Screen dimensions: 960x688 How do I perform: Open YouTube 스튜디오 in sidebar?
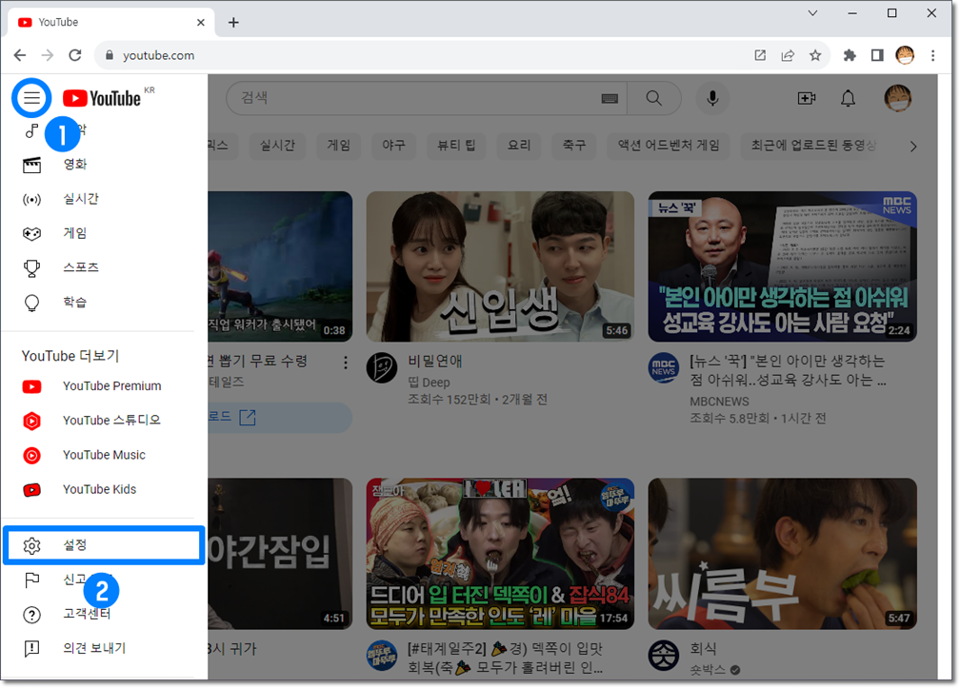(x=98, y=421)
